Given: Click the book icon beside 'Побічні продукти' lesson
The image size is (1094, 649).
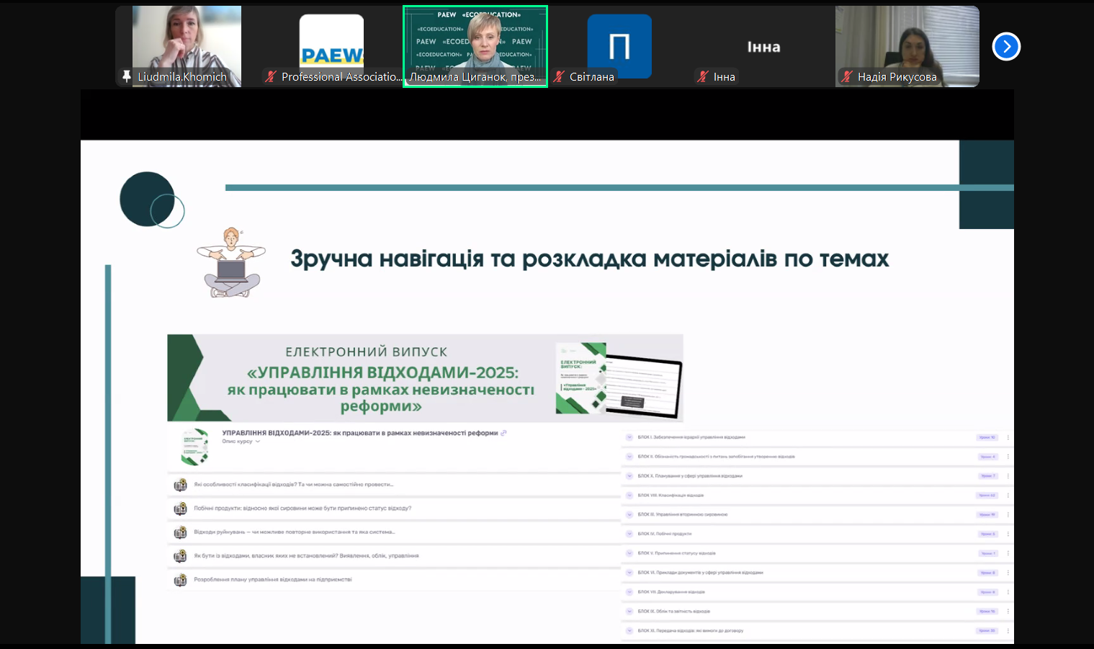Looking at the screenshot, I should [x=180, y=509].
